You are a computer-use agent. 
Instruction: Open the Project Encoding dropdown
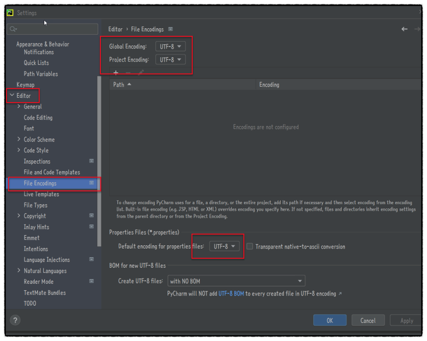170,59
